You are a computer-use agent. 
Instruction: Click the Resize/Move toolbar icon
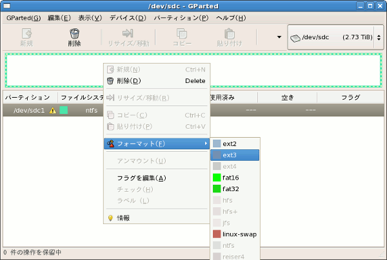coord(127,33)
